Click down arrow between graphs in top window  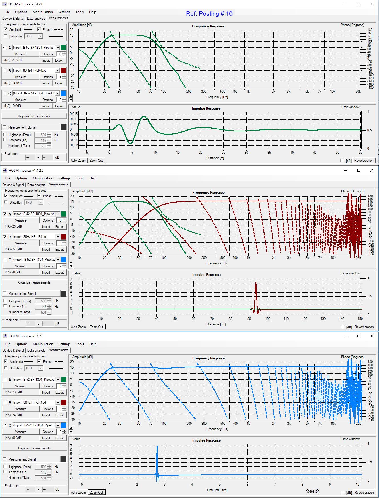(71, 100)
